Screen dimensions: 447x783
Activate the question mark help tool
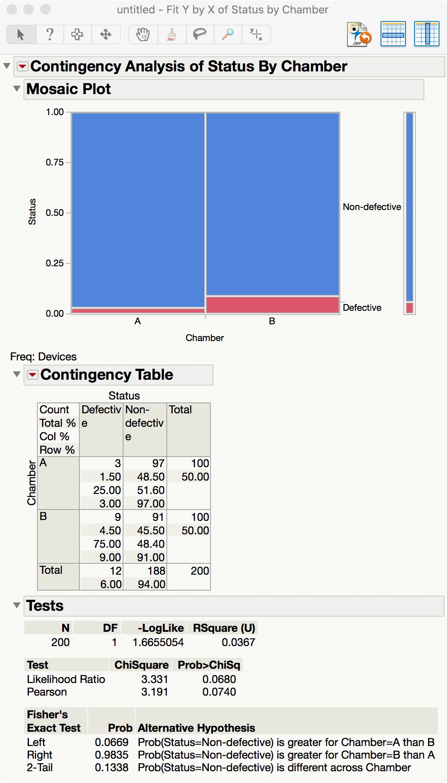point(50,34)
